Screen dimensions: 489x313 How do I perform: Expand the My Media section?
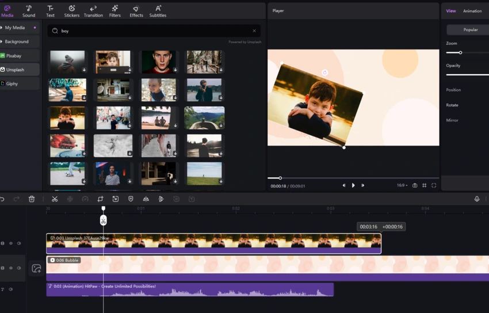15,28
